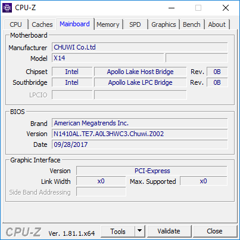Click the CPU-Z app icon in title bar
The width and height of the screenshot is (240, 240).
pos(7,8)
